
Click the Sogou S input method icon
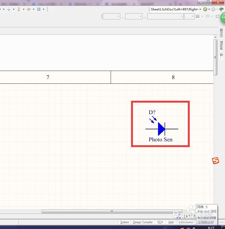coord(216,160)
